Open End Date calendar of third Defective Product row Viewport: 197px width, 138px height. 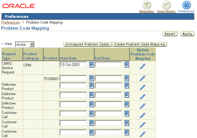click(x=127, y=104)
